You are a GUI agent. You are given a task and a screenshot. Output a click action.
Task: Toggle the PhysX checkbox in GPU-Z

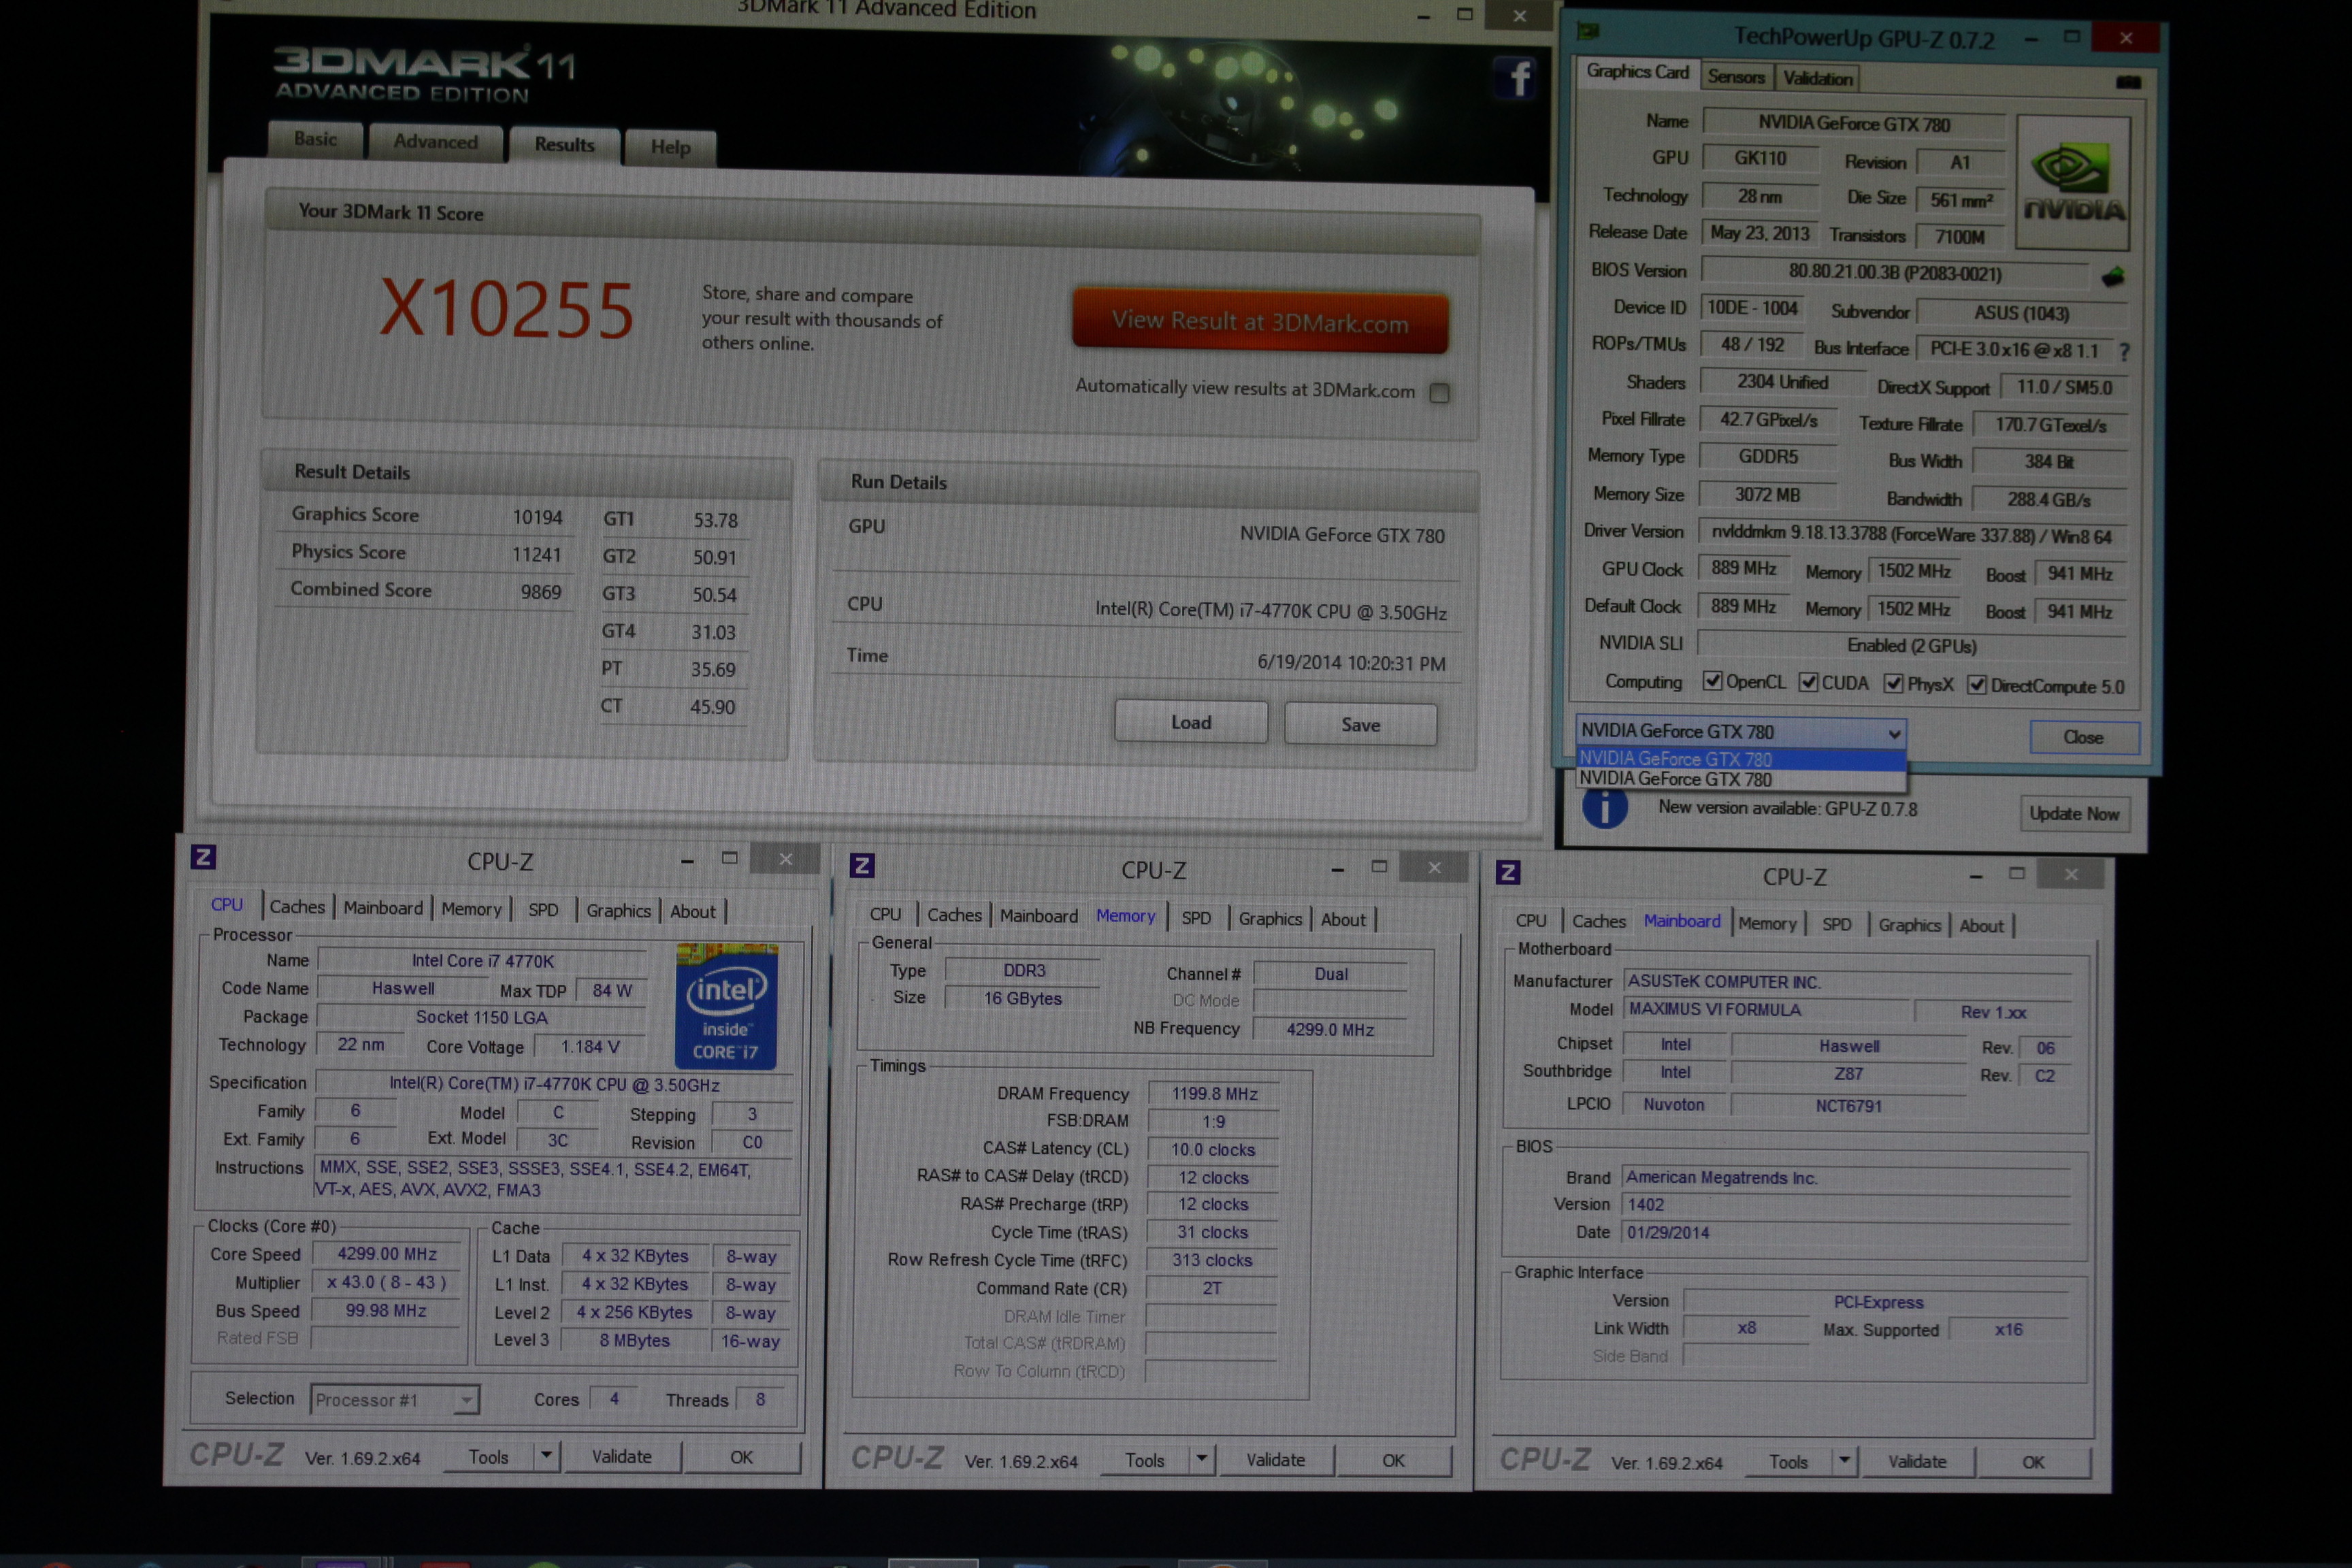tap(1893, 683)
